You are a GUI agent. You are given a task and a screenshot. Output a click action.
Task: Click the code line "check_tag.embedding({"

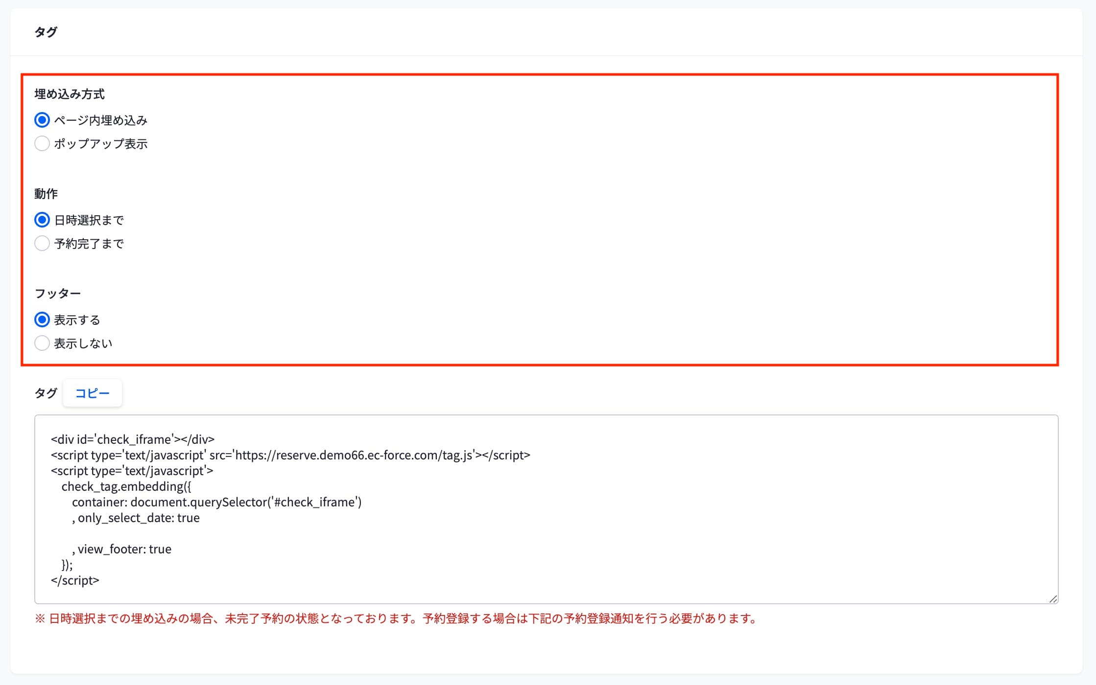126,486
